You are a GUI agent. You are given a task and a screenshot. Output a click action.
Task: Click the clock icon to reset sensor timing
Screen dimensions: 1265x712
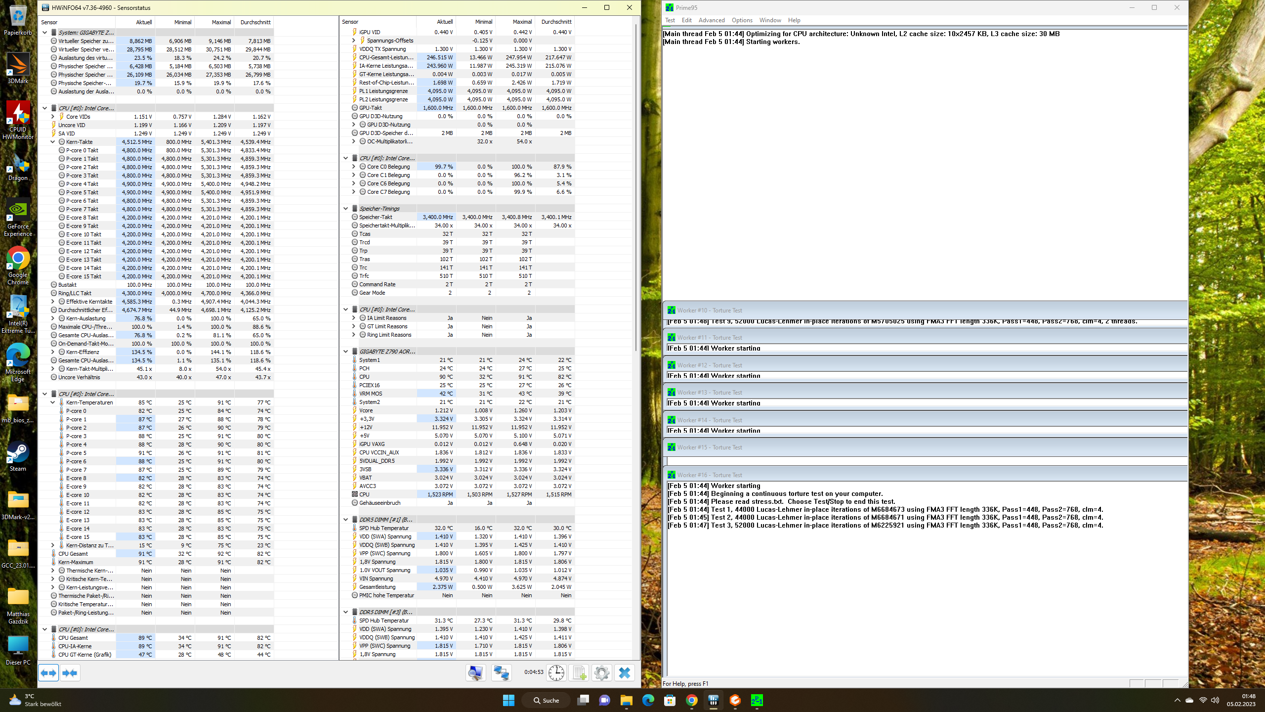tap(556, 672)
